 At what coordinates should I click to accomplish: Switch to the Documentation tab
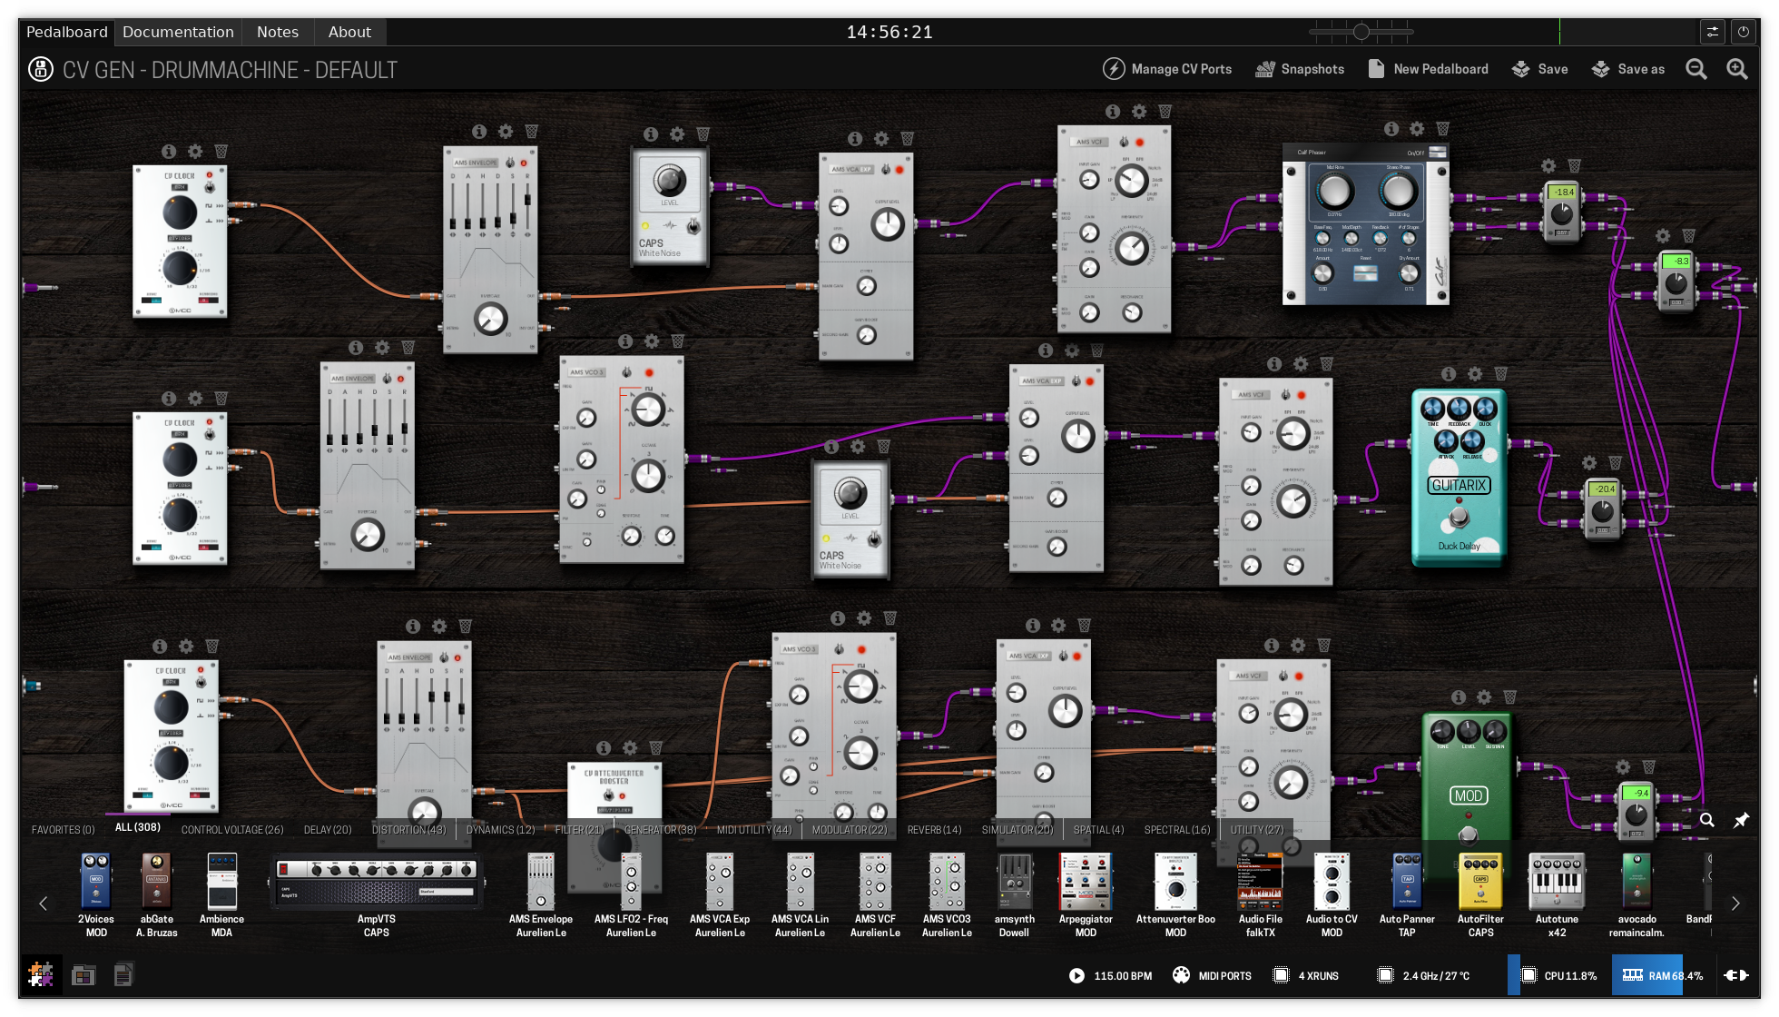tap(178, 32)
